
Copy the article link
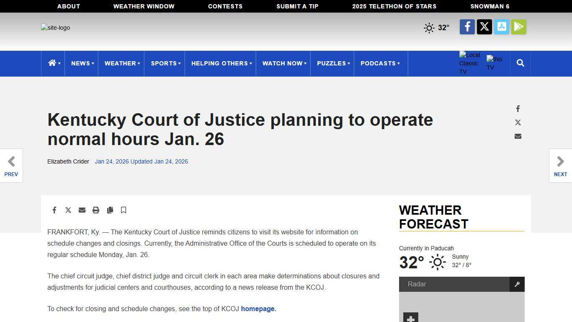pos(110,210)
